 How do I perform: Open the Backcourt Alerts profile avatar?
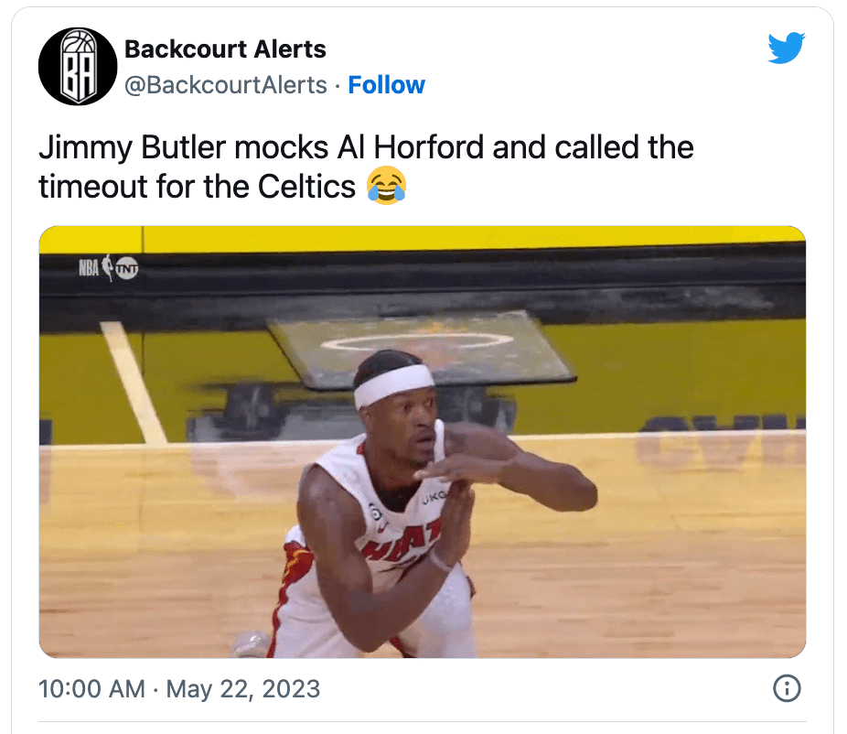[x=78, y=67]
